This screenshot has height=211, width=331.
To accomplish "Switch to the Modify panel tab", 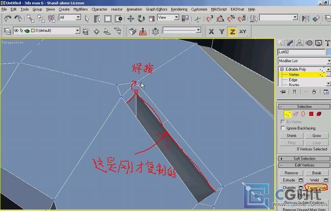I will [x=290, y=43].
